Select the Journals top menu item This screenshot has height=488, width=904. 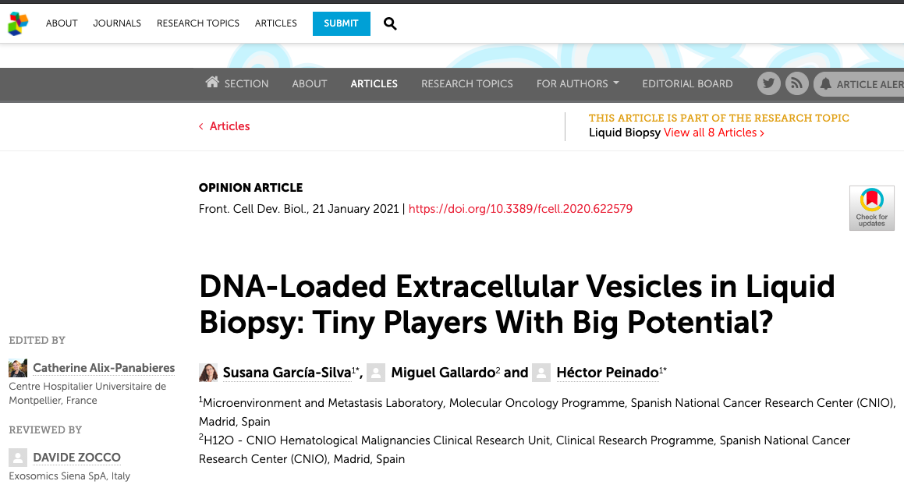click(117, 23)
